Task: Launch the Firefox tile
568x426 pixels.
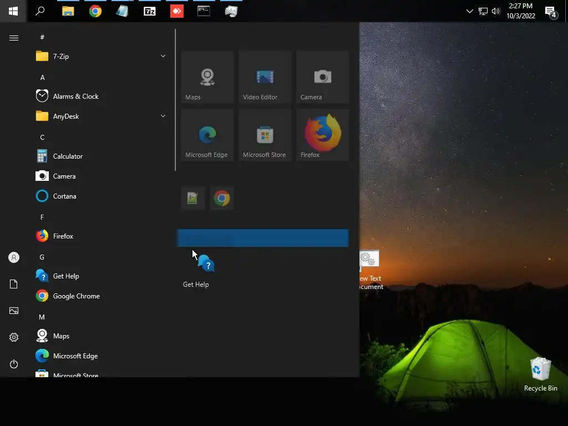Action: [x=322, y=135]
